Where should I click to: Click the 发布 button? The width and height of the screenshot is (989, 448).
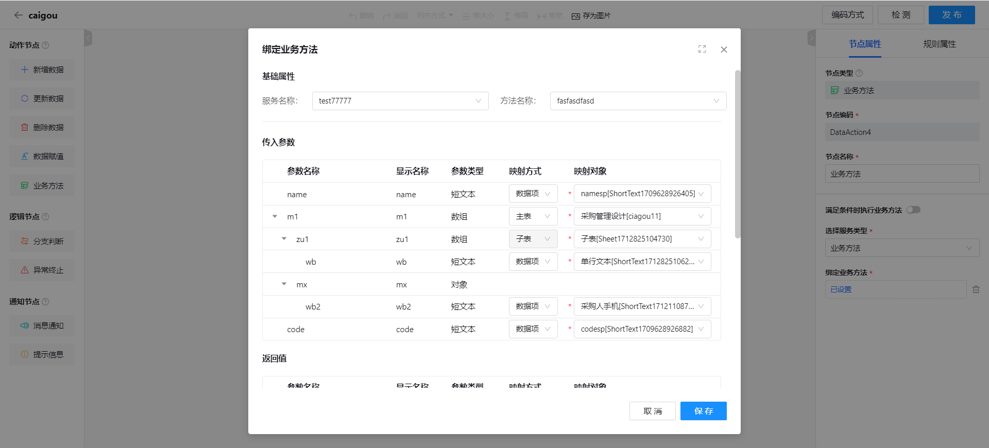[x=951, y=15]
